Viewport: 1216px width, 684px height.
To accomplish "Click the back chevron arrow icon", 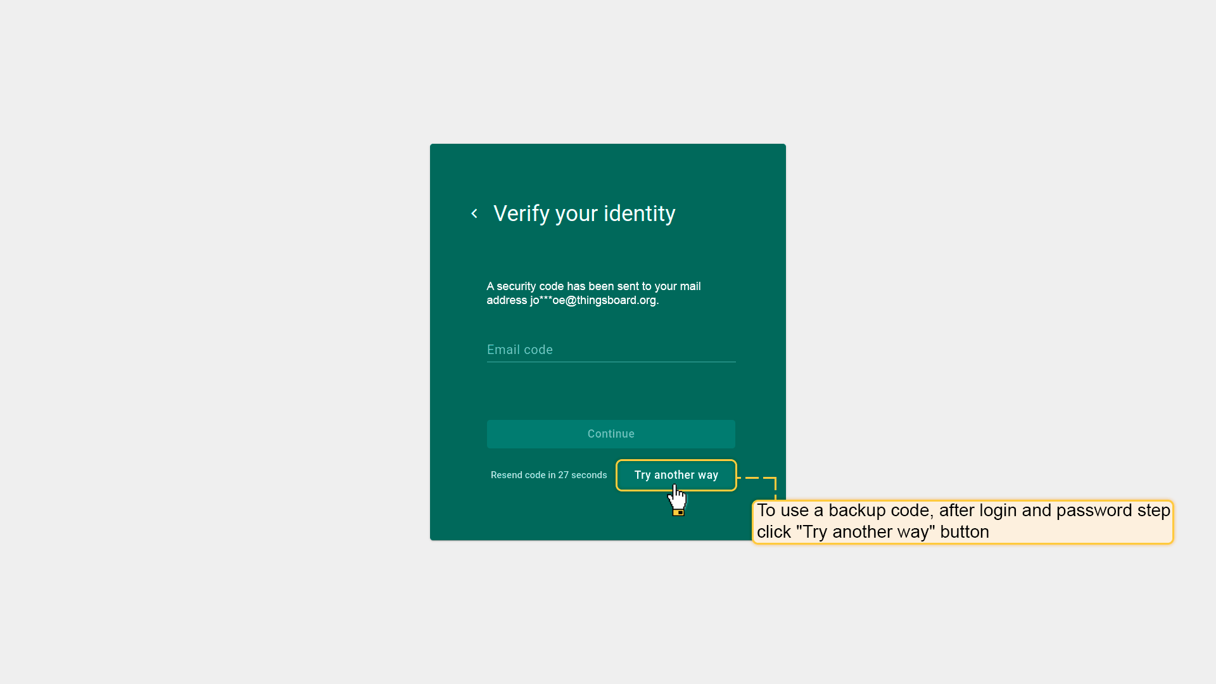I will pyautogui.click(x=474, y=213).
